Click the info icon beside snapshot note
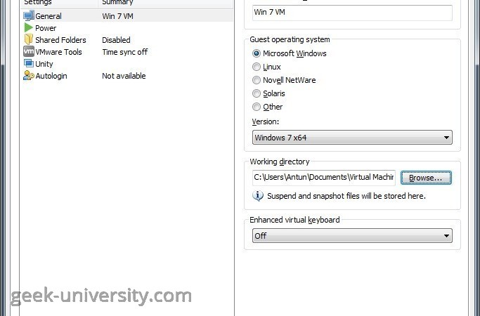The image size is (480, 316). coord(258,195)
